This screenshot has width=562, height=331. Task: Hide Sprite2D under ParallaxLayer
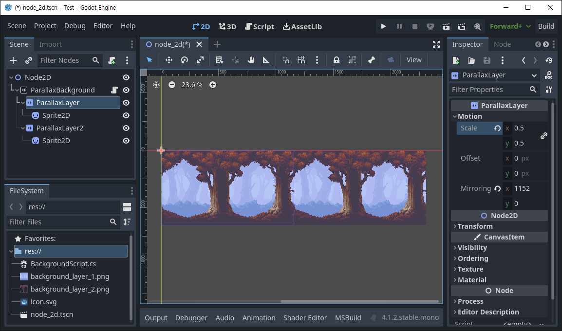pos(126,115)
